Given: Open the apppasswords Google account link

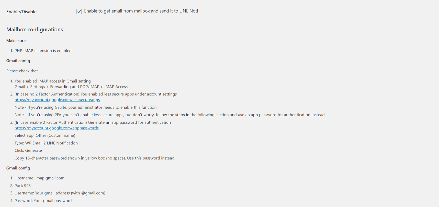Looking at the screenshot, I should click(57, 128).
